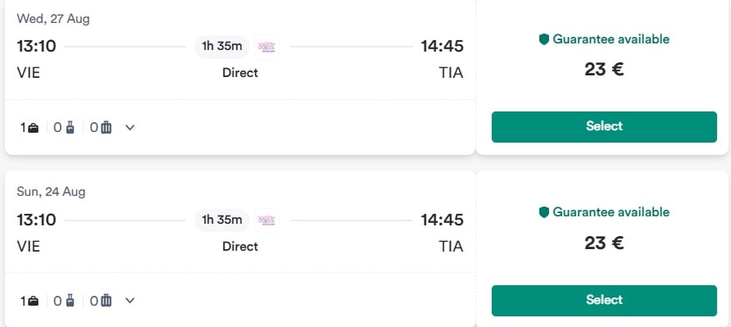Click cabin bag icon on Wed flight
Screen dimensions: 731x327
click(x=70, y=127)
